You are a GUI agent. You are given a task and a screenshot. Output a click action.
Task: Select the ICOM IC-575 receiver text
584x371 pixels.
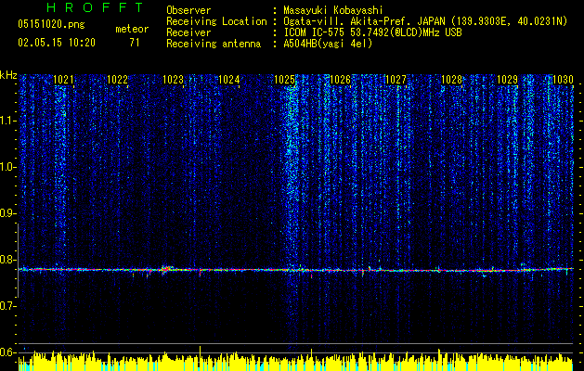tap(372, 32)
